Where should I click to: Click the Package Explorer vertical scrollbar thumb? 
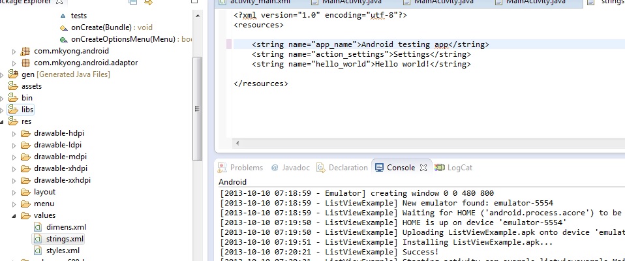197,108
